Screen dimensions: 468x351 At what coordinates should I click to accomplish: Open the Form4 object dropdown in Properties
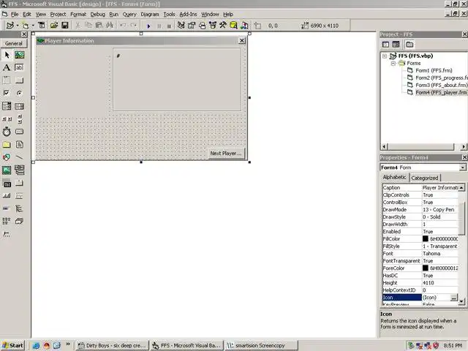[462, 167]
